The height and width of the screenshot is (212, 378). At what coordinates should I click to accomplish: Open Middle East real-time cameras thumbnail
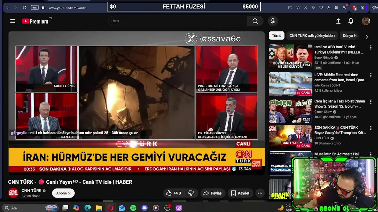(290, 84)
